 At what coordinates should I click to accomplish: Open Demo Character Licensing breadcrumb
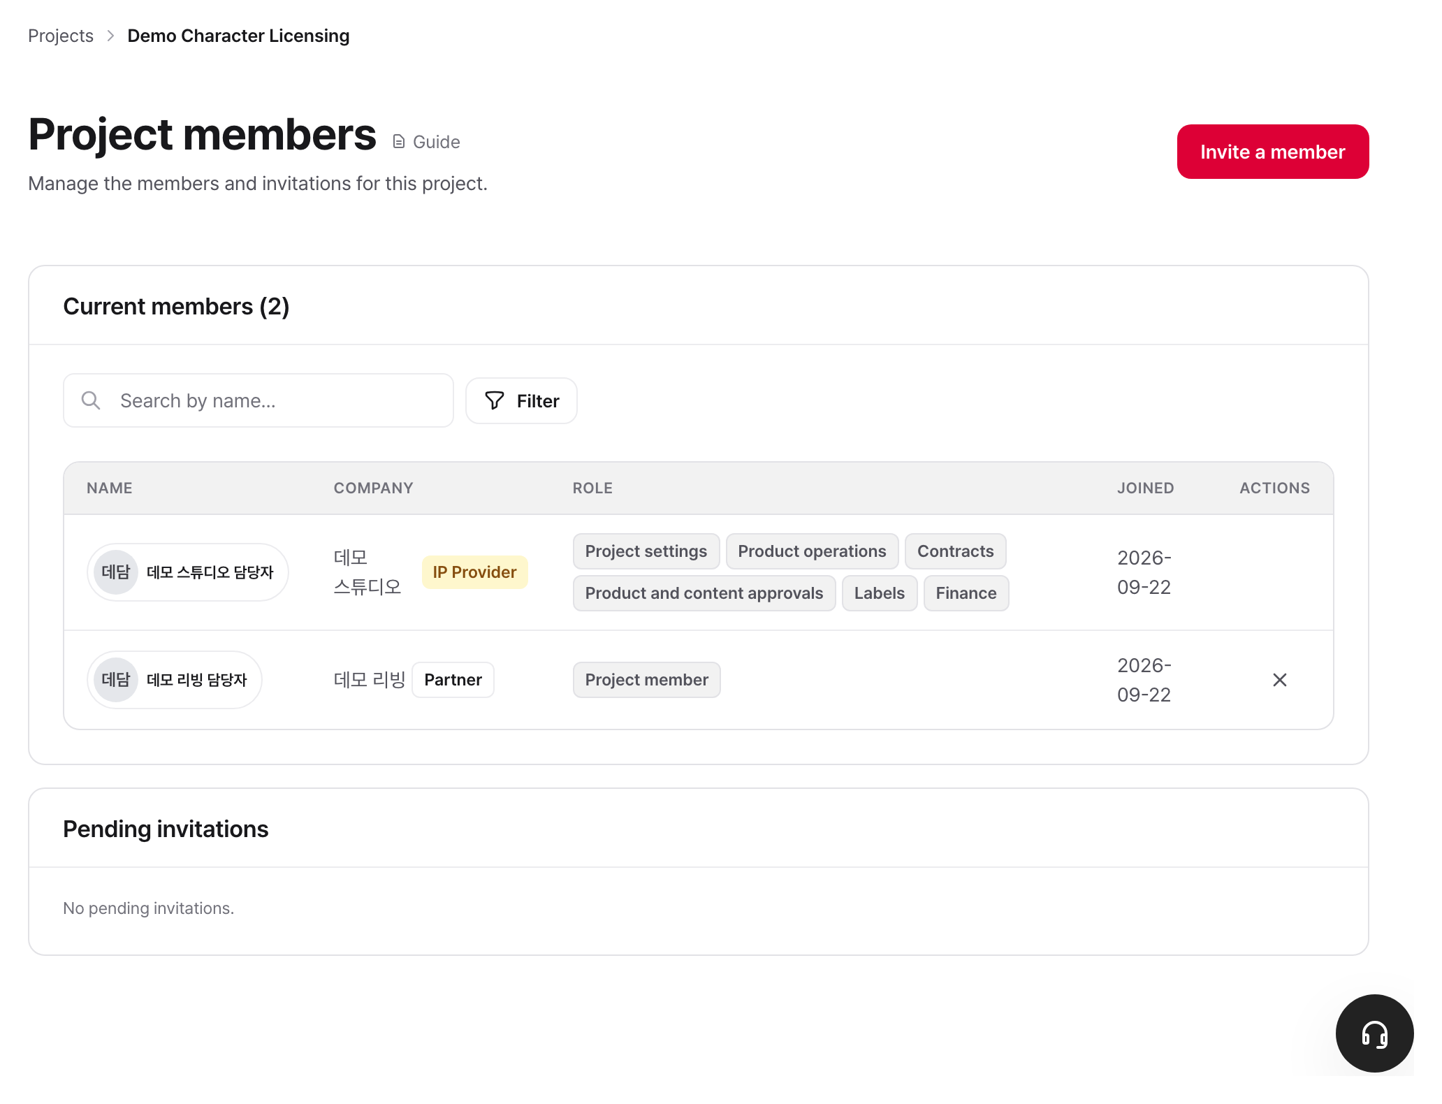point(238,36)
